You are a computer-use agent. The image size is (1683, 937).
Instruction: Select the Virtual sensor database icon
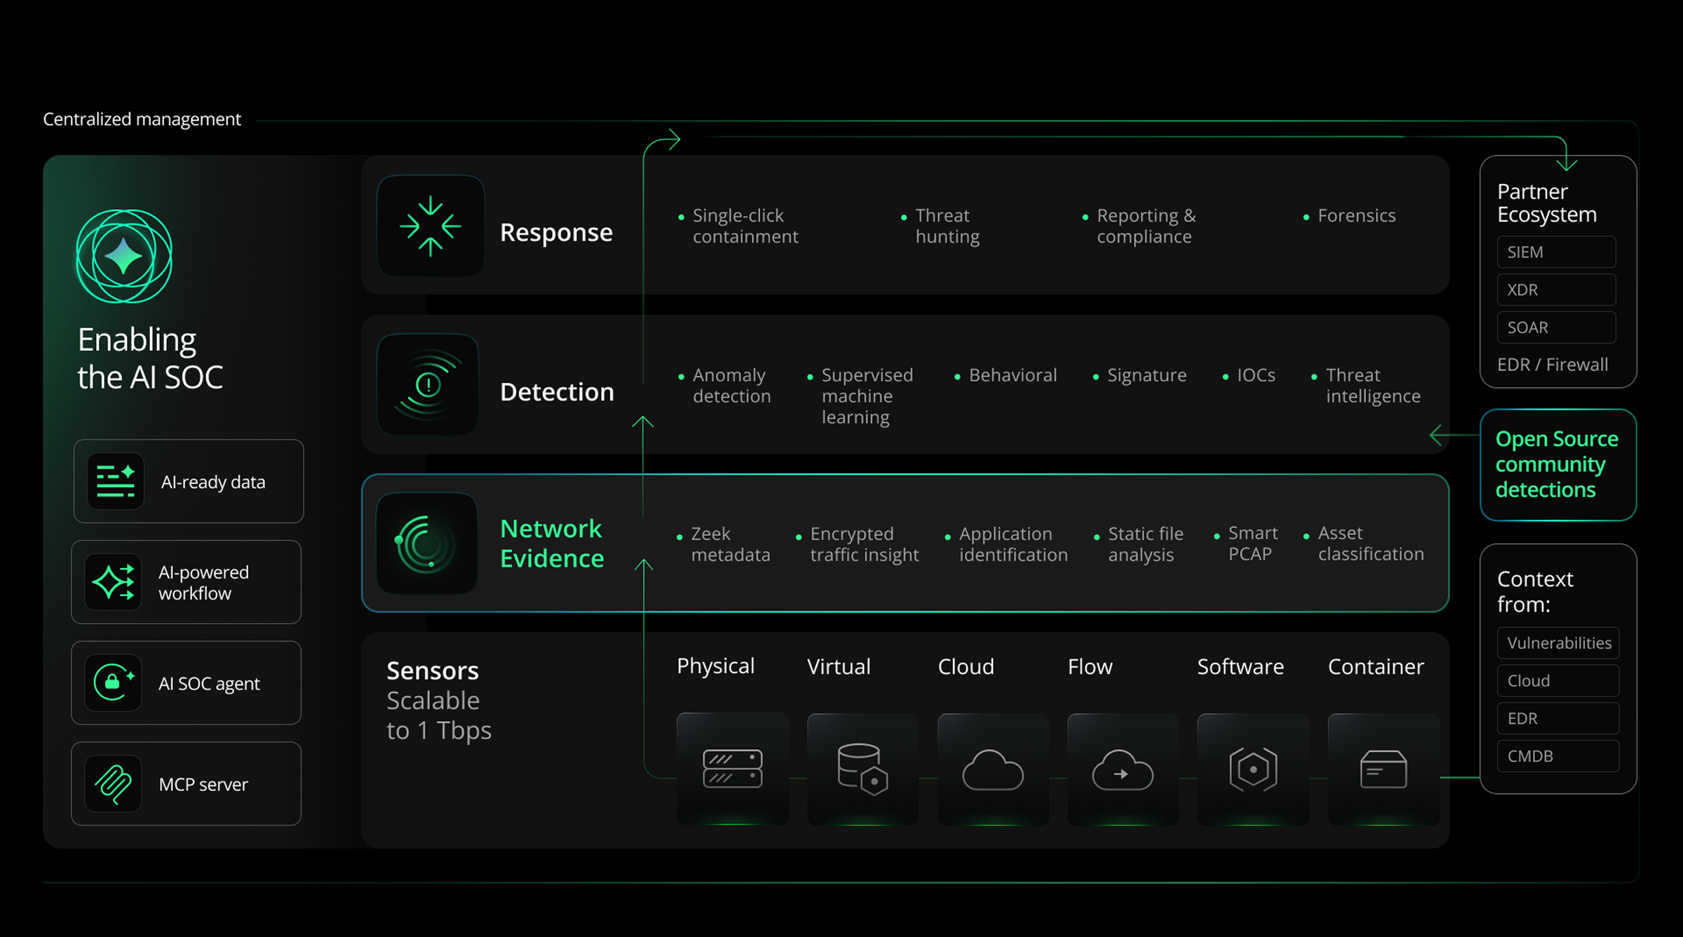(862, 768)
